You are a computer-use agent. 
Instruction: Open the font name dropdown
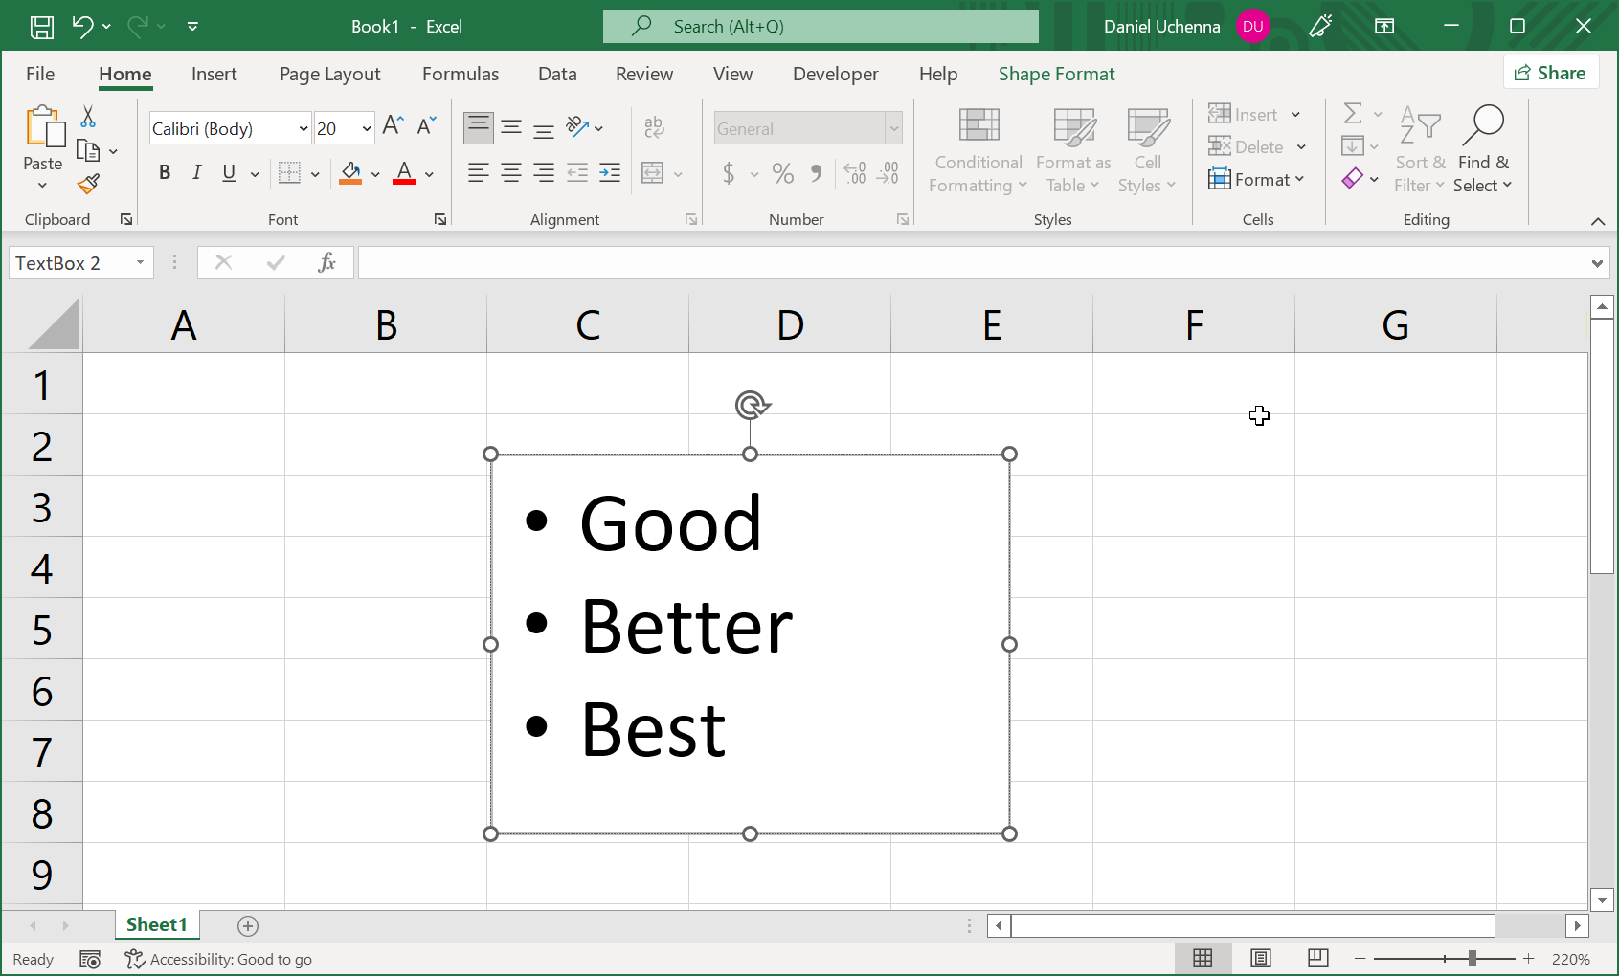303,129
